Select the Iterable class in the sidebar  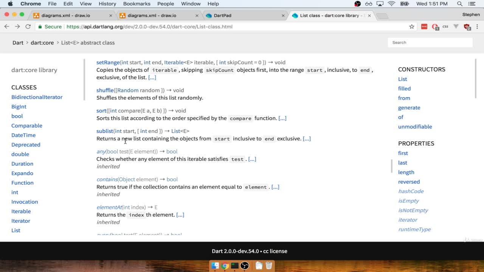(x=21, y=211)
